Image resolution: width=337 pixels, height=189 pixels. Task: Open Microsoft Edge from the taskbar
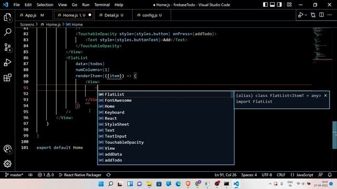pos(178,184)
